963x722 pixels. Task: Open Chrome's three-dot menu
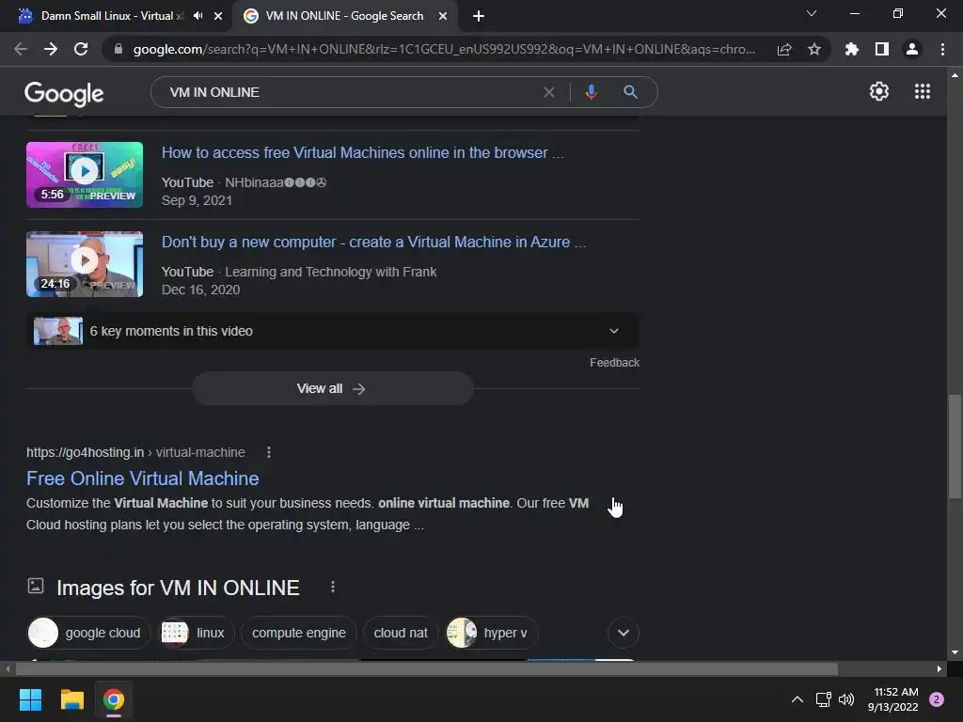[x=942, y=49]
